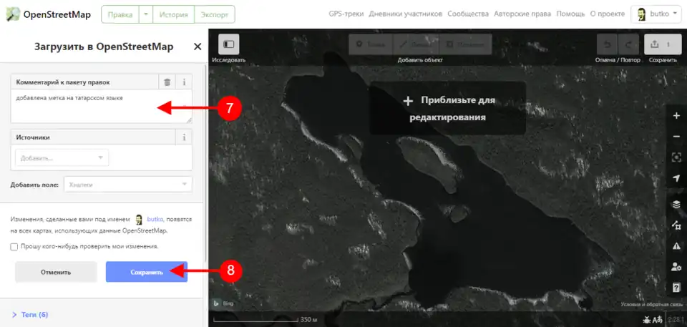Open the 'Добавить поле' combo box
This screenshot has height=327, width=687.
127,185
